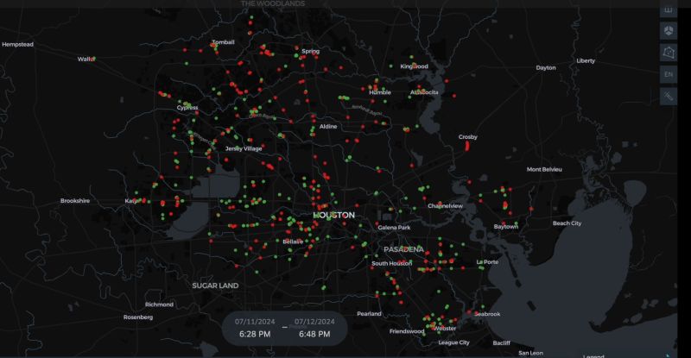Screen dimensions: 691x358
Task: Click the start date 07/11/2024
Action: pyautogui.click(x=255, y=322)
